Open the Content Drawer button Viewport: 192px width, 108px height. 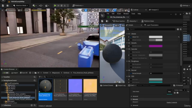(x=107, y=85)
